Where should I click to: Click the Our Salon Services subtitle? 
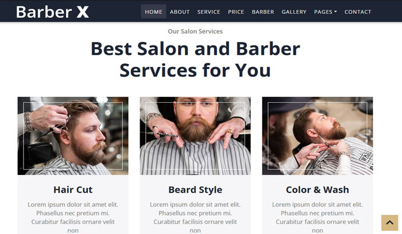pyautogui.click(x=195, y=31)
